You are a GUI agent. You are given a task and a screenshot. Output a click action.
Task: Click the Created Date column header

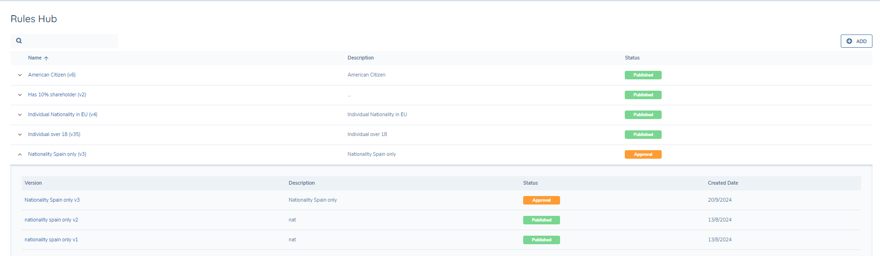click(723, 183)
